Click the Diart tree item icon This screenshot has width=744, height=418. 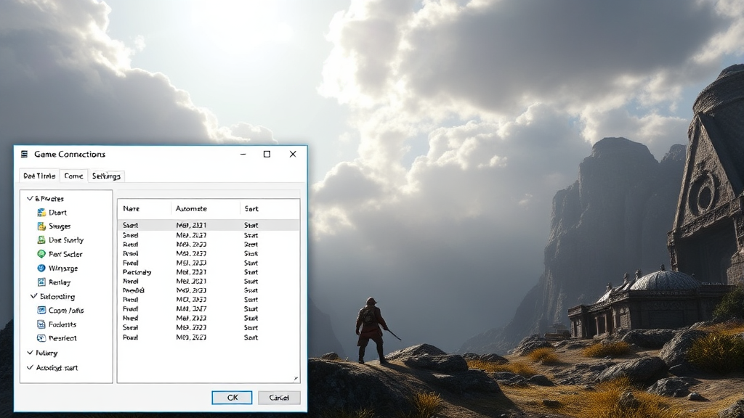(x=41, y=213)
